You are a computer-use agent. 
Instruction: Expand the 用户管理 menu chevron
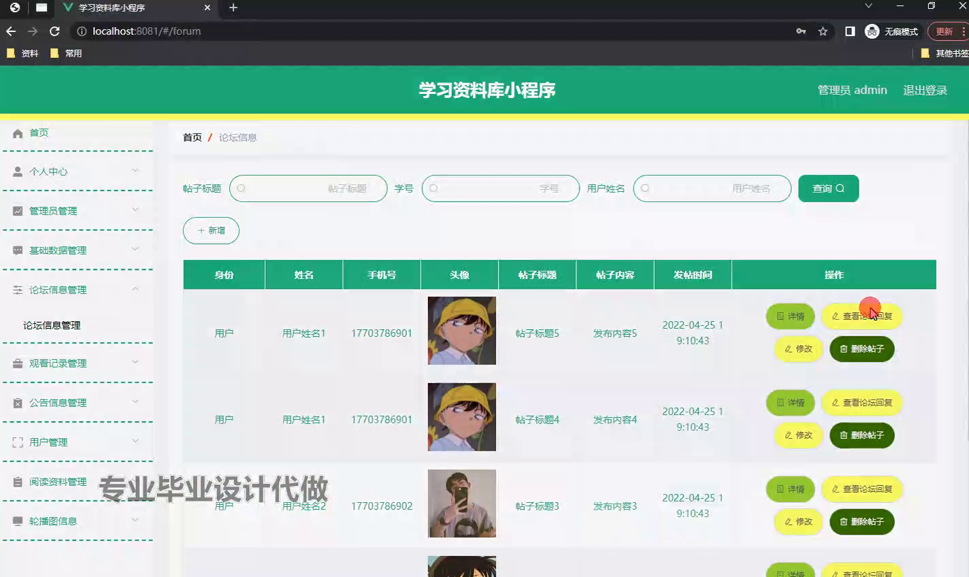[135, 441]
